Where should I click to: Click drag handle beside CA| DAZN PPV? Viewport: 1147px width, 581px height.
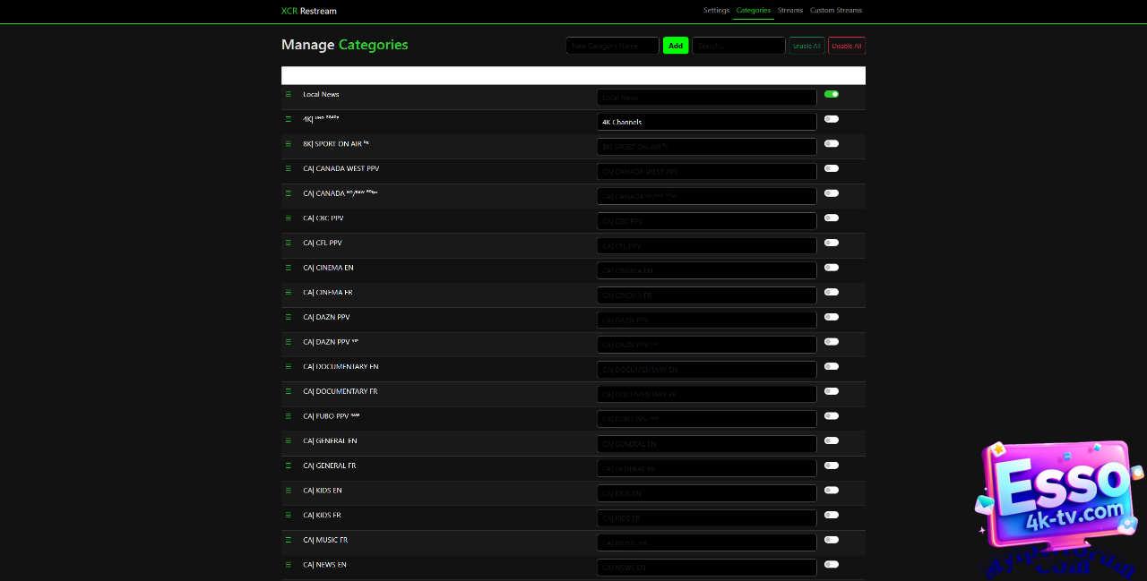(x=289, y=317)
